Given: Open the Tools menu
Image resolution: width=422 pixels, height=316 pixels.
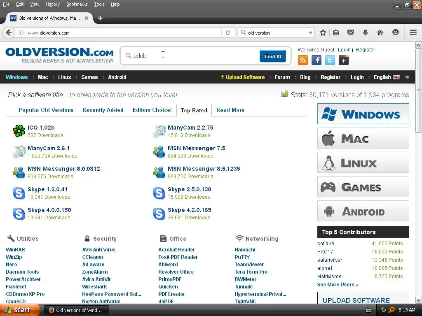Looking at the screenshot, I should 99,4.
